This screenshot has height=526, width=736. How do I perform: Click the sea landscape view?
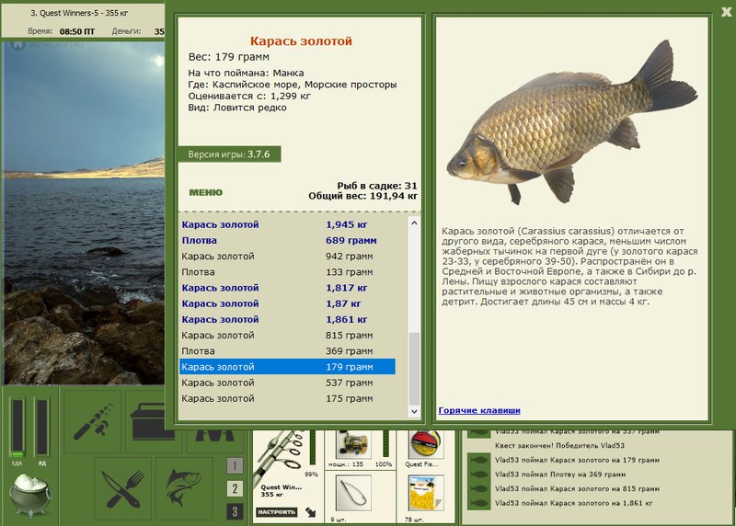tap(84, 213)
